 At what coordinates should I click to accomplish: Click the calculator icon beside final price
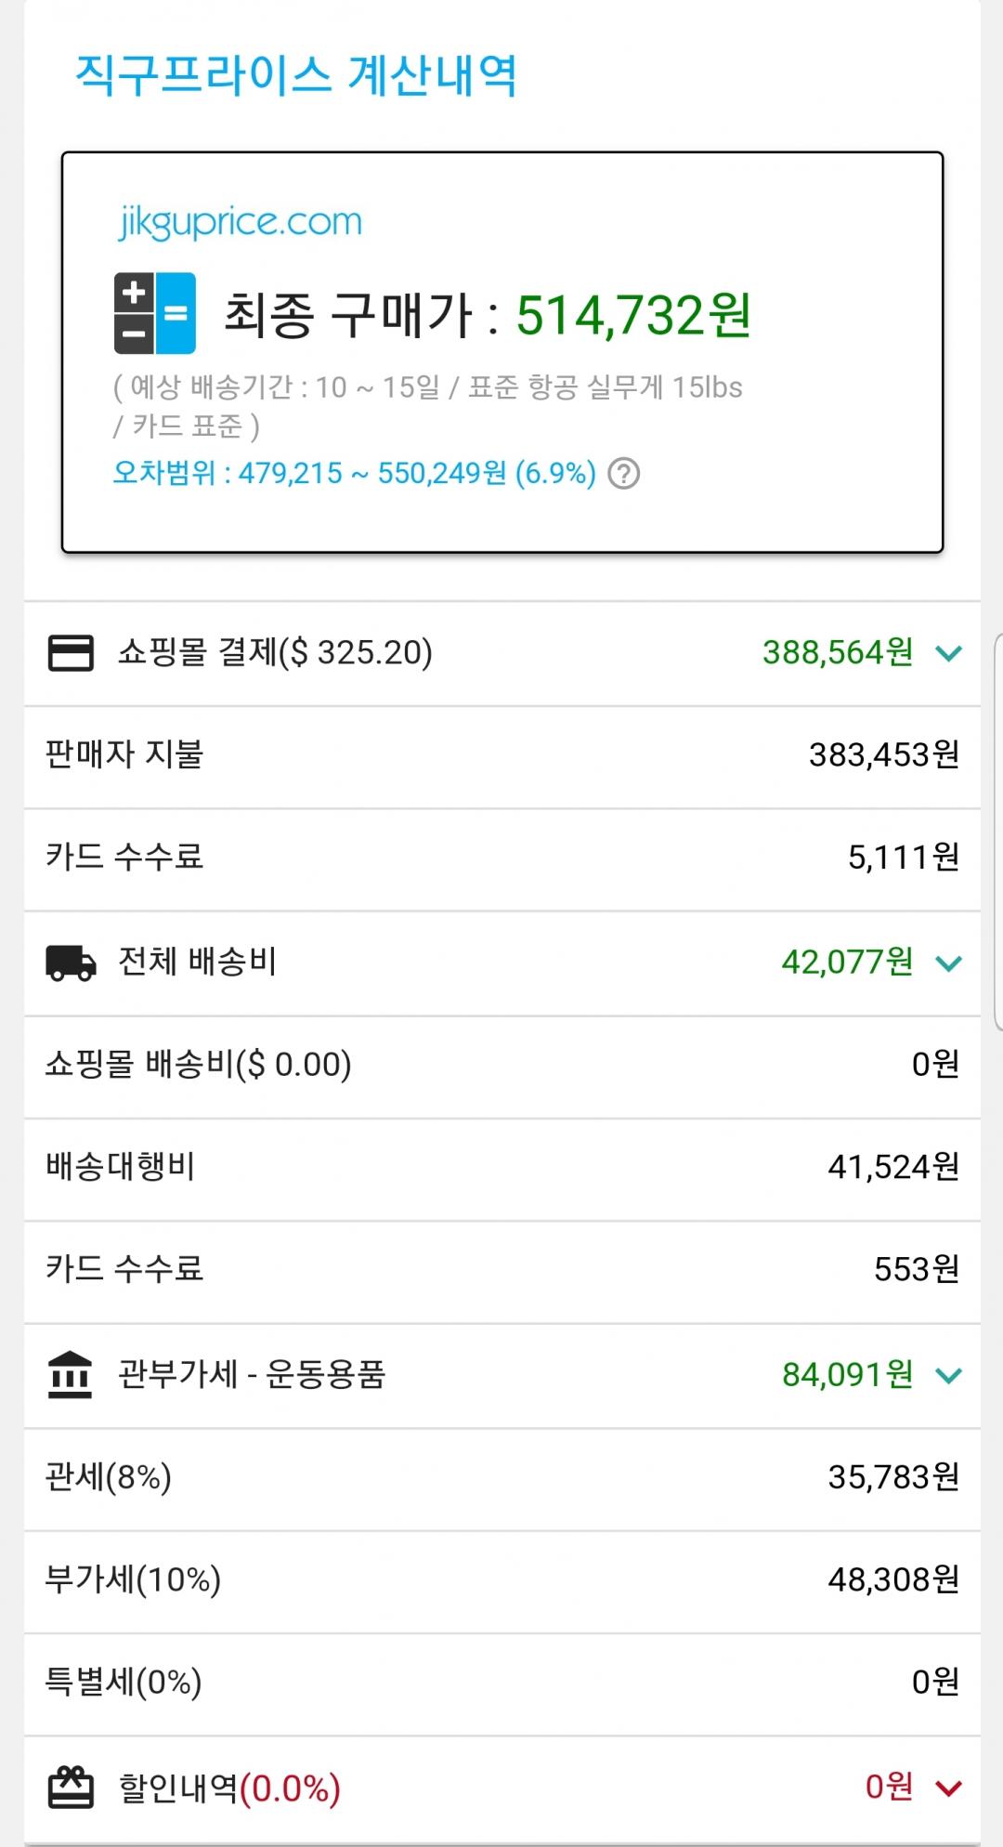pyautogui.click(x=154, y=313)
